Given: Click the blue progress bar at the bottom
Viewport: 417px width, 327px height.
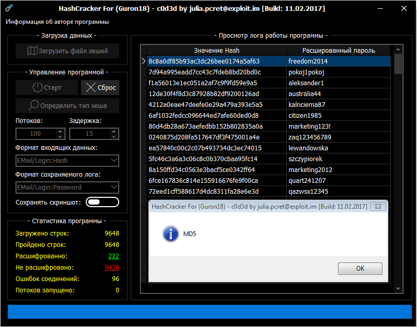Looking at the screenshot, I should pos(208,312).
